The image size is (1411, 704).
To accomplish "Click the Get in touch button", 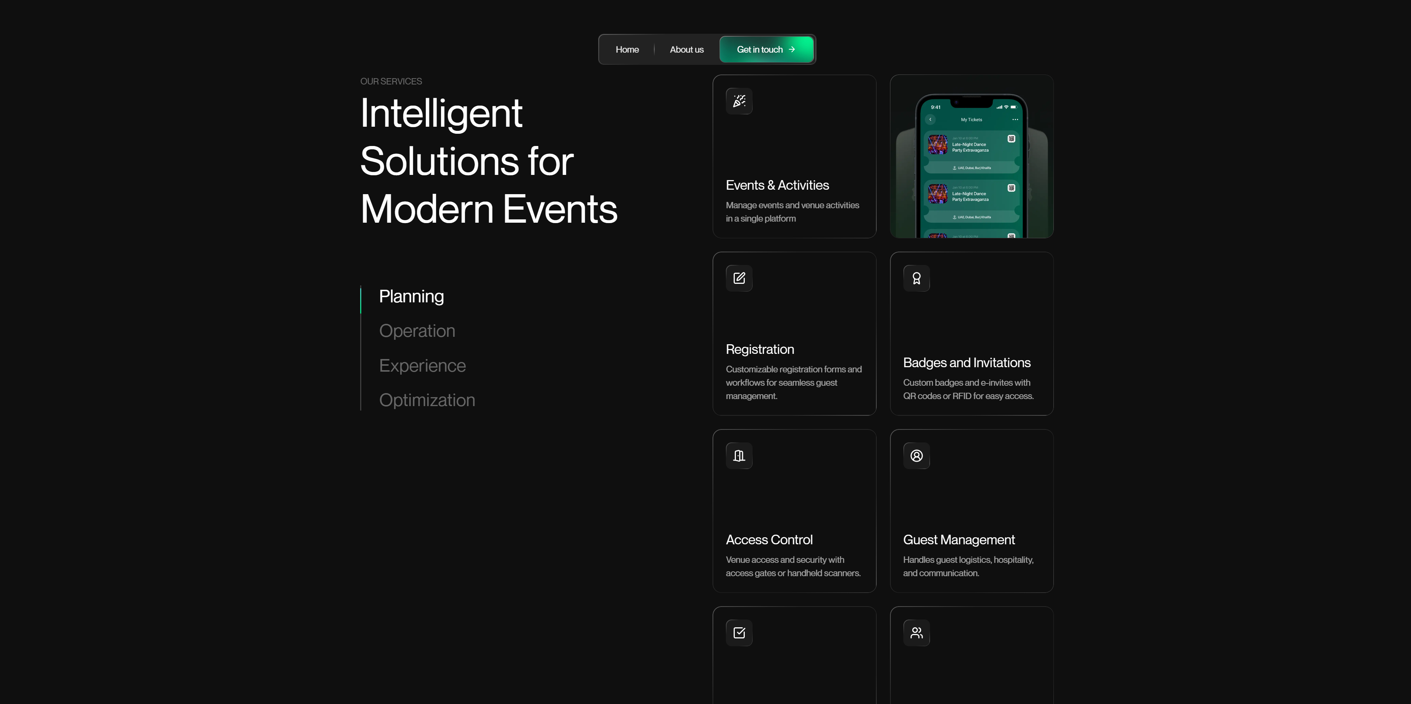I will [766, 49].
